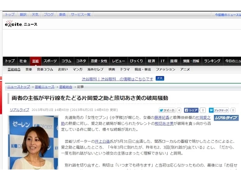Image resolution: width=241 pixels, height=180 pixels.
Task: Click ニューストップ breadcrumb link
Action: click(19, 87)
